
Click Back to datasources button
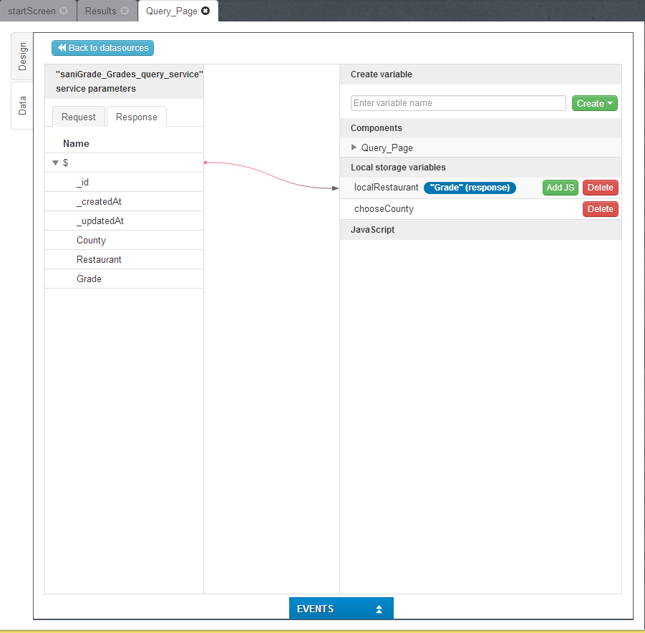pyautogui.click(x=102, y=48)
